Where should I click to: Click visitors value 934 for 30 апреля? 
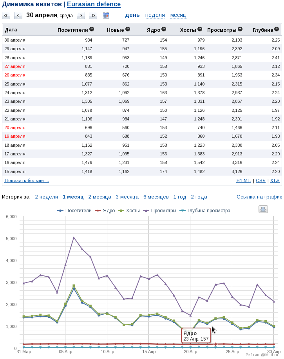pos(89,40)
